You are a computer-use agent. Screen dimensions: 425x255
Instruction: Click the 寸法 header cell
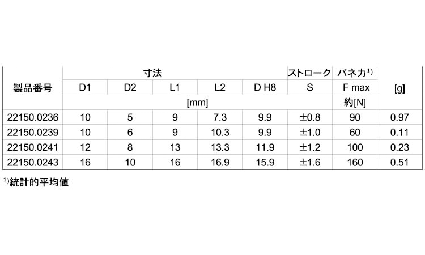(x=152, y=73)
